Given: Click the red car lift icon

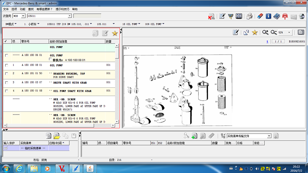Looking at the screenshot, I should click(x=285, y=16).
